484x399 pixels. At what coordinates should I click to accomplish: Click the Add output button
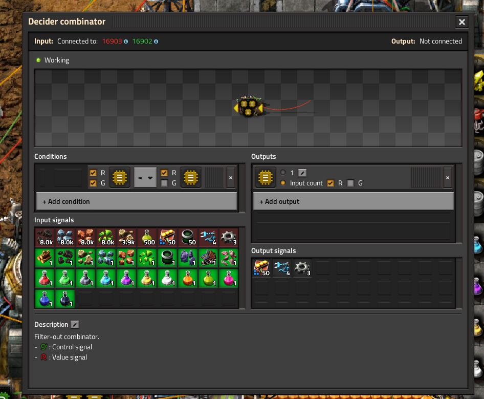click(x=354, y=201)
